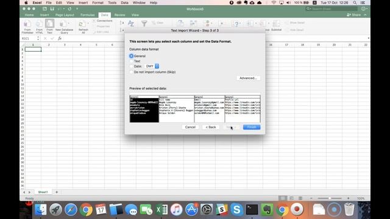Click the Advanced... button
The width and height of the screenshot is (390, 219).
point(248,78)
